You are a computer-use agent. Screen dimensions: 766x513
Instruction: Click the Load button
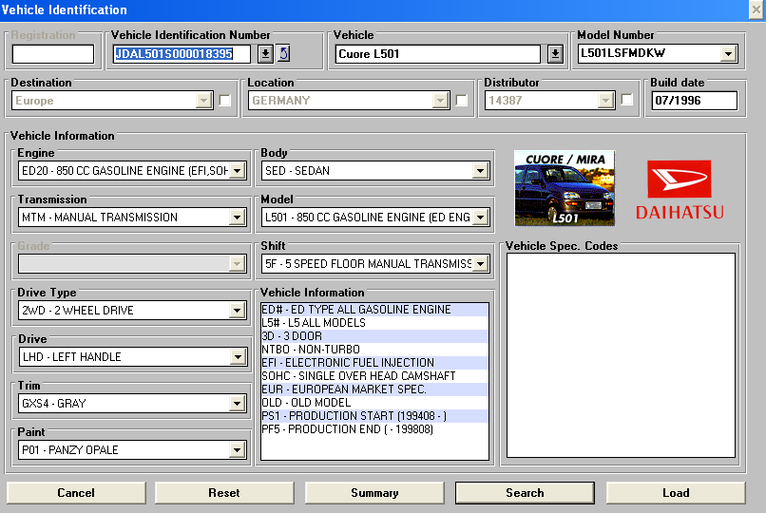[x=676, y=493]
